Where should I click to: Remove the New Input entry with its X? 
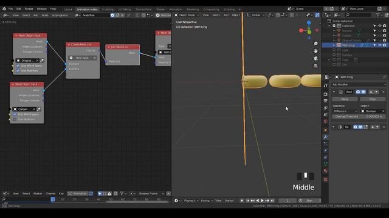(x=95, y=58)
